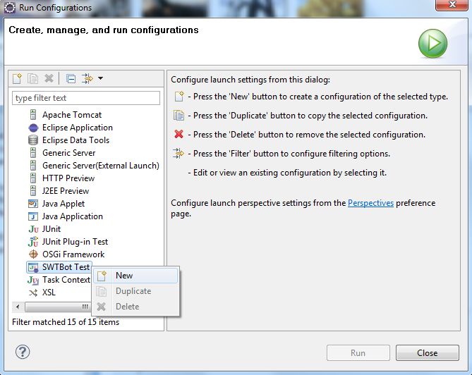Image resolution: width=472 pixels, height=375 pixels.
Task: Click the Run Configurations title bar icon
Action: (x=10, y=8)
